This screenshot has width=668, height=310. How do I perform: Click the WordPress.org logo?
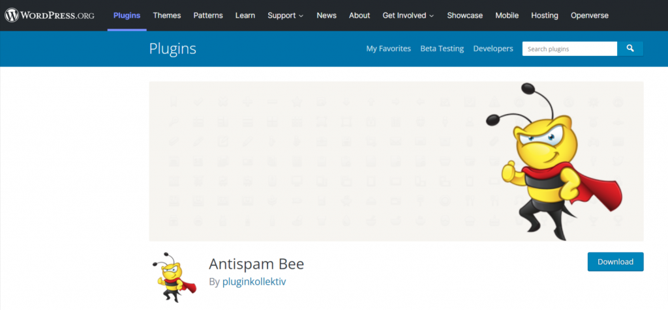pyautogui.click(x=50, y=16)
